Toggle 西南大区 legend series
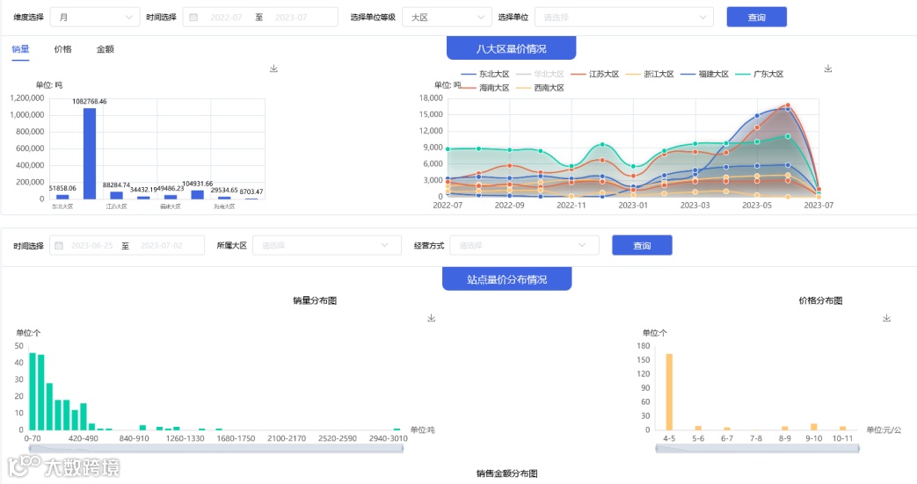 [541, 88]
